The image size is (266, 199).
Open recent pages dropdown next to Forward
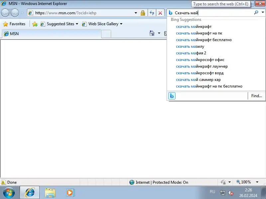(22, 13)
